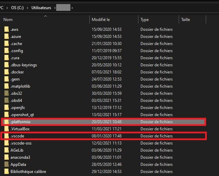Image resolution: width=219 pixels, height=176 pixels.
Task: Click the .cura folder icon
Action: pyautogui.click(x=6, y=58)
